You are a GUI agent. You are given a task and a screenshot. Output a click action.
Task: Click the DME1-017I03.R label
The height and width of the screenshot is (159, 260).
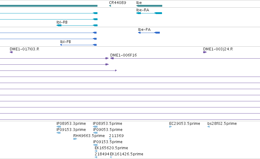click(x=24, y=49)
